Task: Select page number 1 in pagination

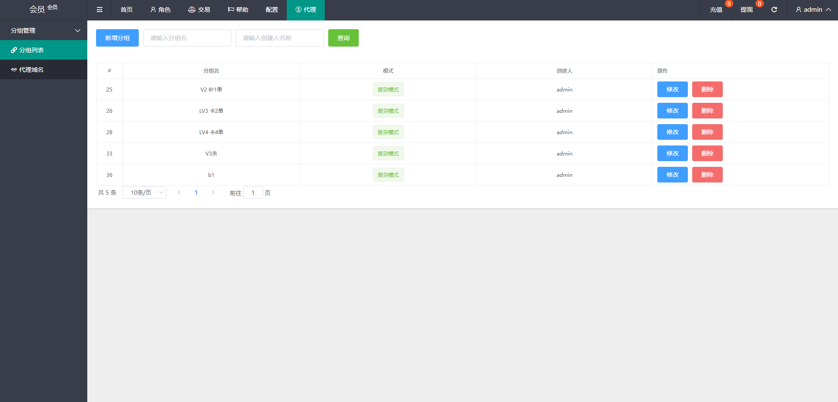Action: coord(196,193)
